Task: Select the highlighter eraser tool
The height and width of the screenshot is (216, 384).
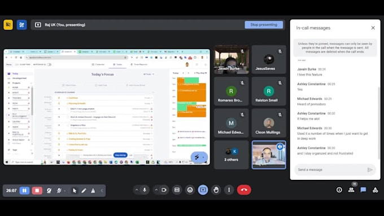Action: tap(93, 190)
